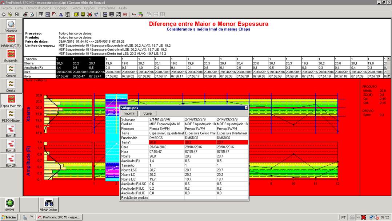Open the Box 25 sidebar item
This screenshot has height=221, width=392.
(x=11, y=161)
